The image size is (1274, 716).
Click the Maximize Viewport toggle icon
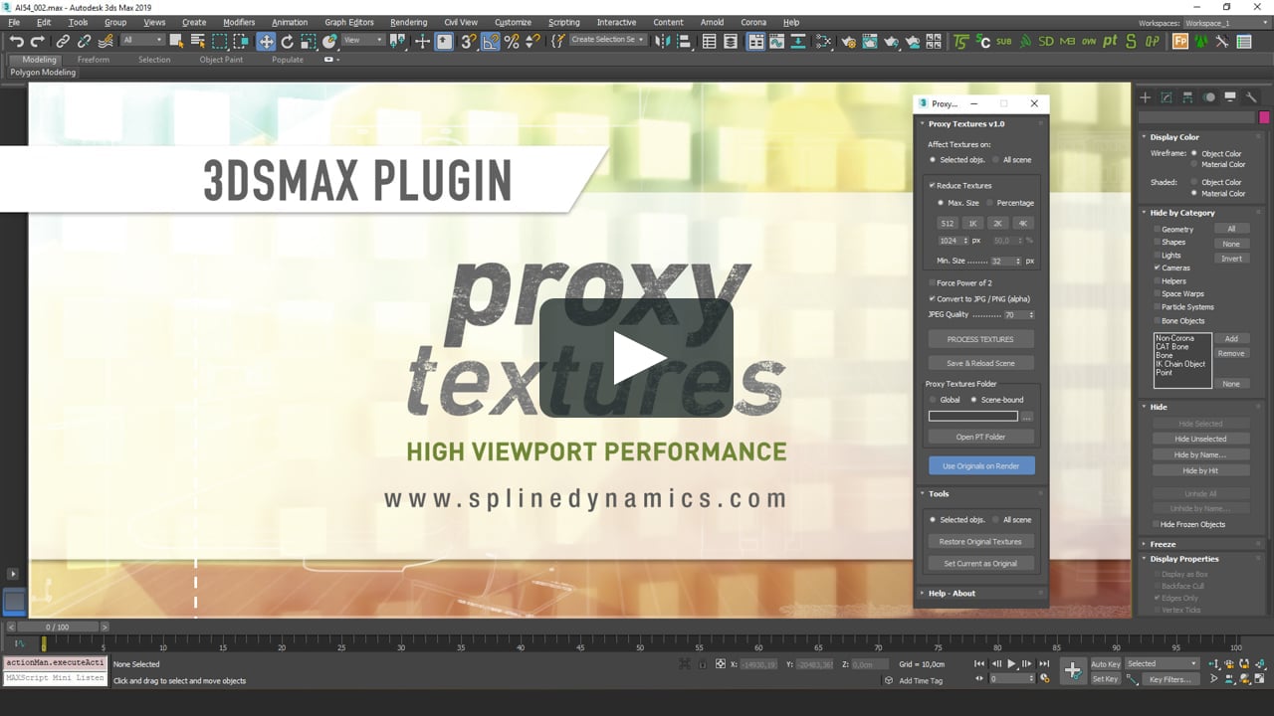tap(1262, 679)
